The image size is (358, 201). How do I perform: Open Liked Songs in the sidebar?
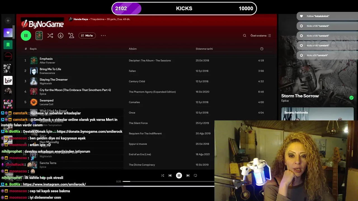click(8, 33)
